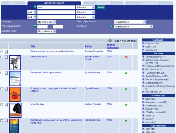Image resolution: width=176 pixels, height=133 pixels.
Task: Click filter icon beside Technology Management (55)
Action: [143, 66]
